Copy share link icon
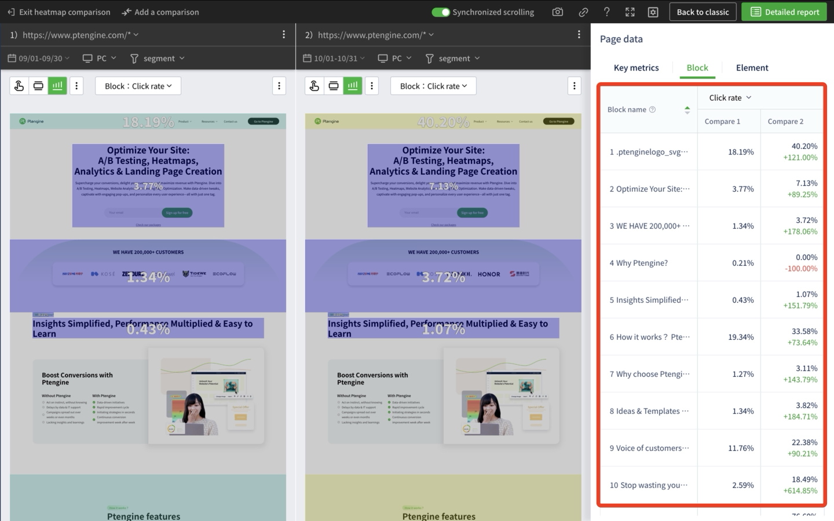 583,12
